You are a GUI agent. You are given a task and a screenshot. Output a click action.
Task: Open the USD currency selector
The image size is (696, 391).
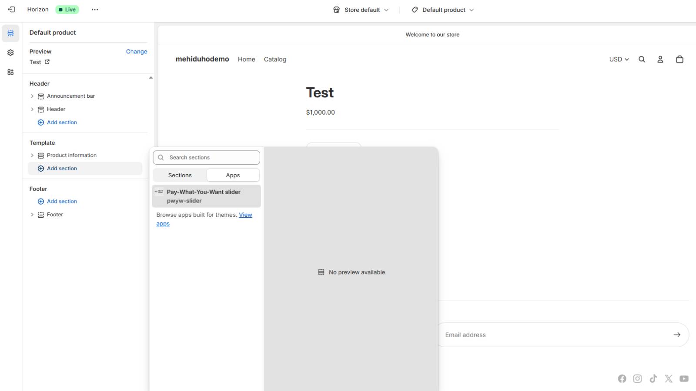click(619, 60)
